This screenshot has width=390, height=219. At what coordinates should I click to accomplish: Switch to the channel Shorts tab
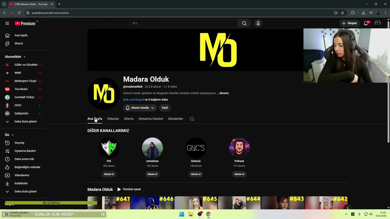tap(129, 119)
